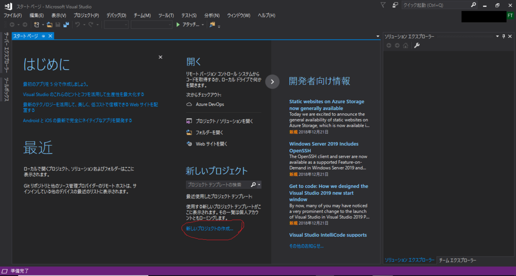Viewport: 516px width, 276px height.
Task: Open the New Project icon dropdown arrow
Action: click(x=43, y=25)
